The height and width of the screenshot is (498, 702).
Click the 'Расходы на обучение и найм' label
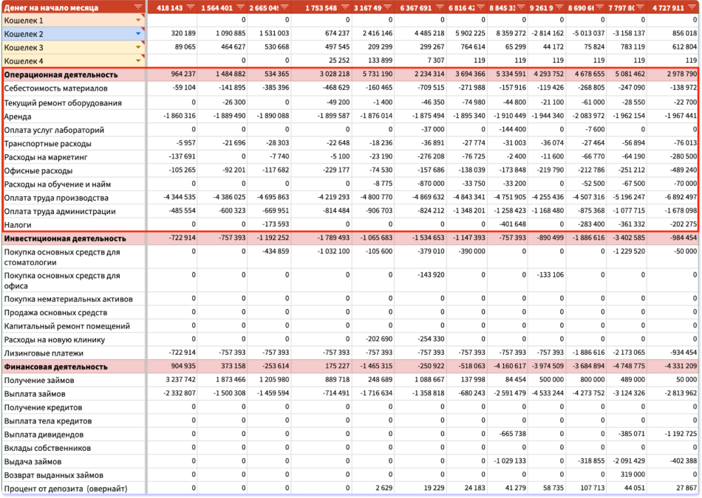pos(58,184)
